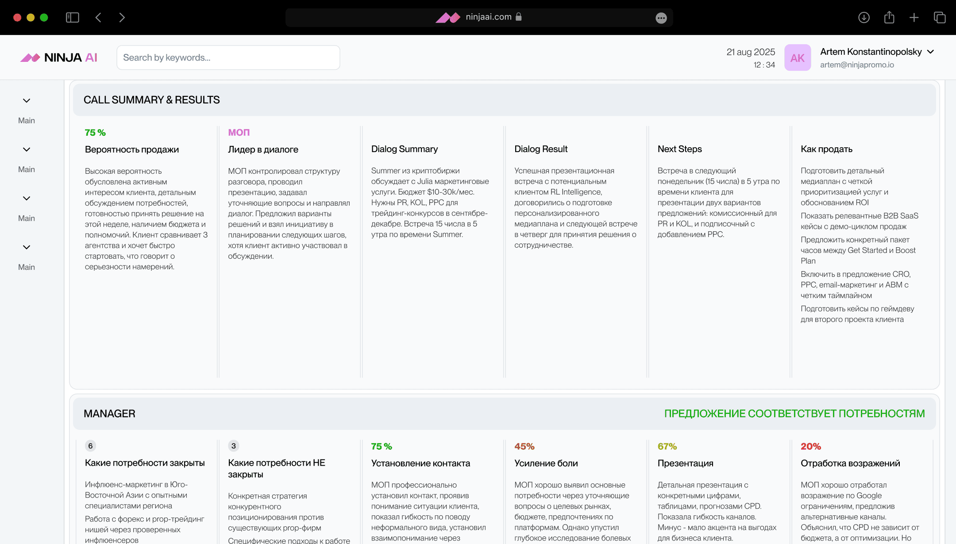This screenshot has height=544, width=956.
Task: Click the Ninja AI logo
Action: tap(58, 57)
